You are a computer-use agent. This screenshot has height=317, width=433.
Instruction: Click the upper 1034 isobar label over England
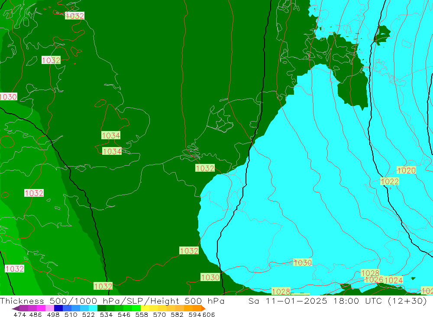click(x=111, y=135)
